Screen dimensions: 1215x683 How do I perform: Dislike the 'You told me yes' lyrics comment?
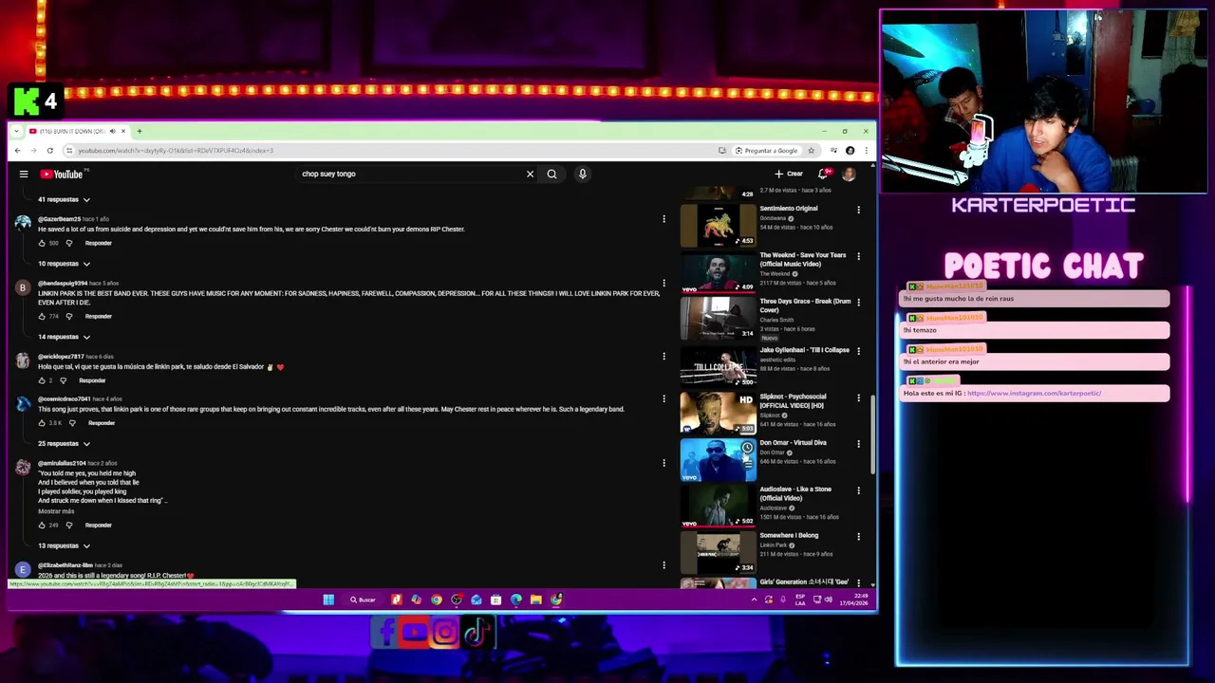click(x=68, y=526)
